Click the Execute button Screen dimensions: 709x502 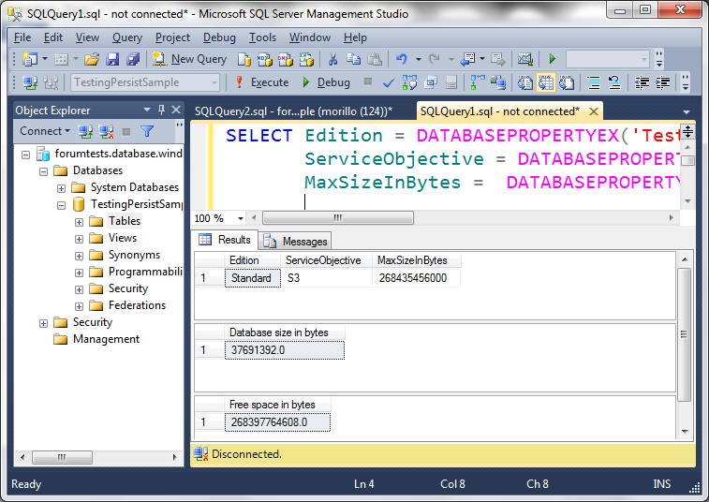262,82
